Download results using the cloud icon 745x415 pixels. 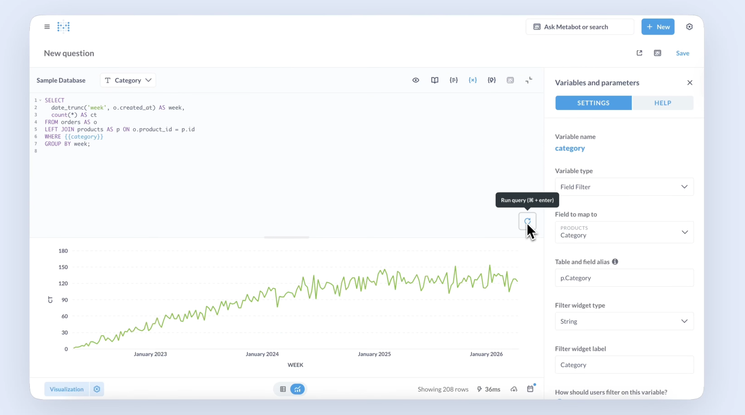point(514,389)
